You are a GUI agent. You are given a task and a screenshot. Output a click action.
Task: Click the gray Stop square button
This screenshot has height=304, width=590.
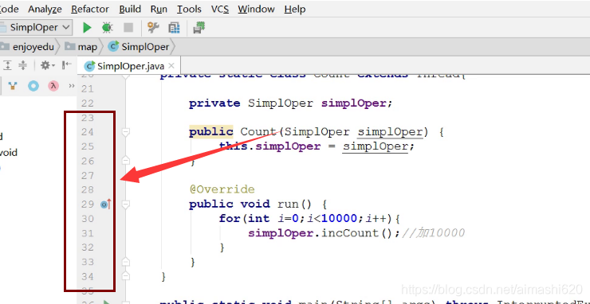coord(128,27)
